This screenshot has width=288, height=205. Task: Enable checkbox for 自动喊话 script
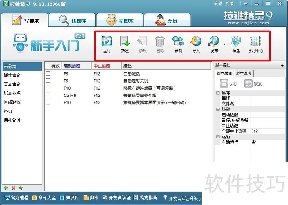(x=48, y=73)
